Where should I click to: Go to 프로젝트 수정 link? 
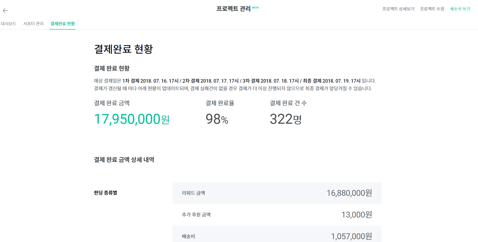(432, 9)
